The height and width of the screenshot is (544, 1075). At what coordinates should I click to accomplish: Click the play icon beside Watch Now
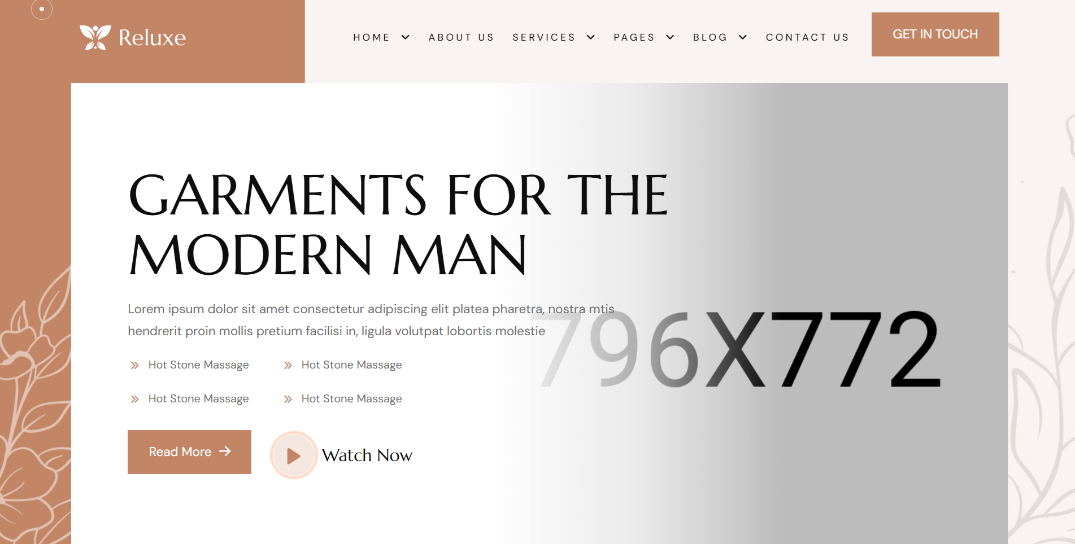tap(294, 455)
